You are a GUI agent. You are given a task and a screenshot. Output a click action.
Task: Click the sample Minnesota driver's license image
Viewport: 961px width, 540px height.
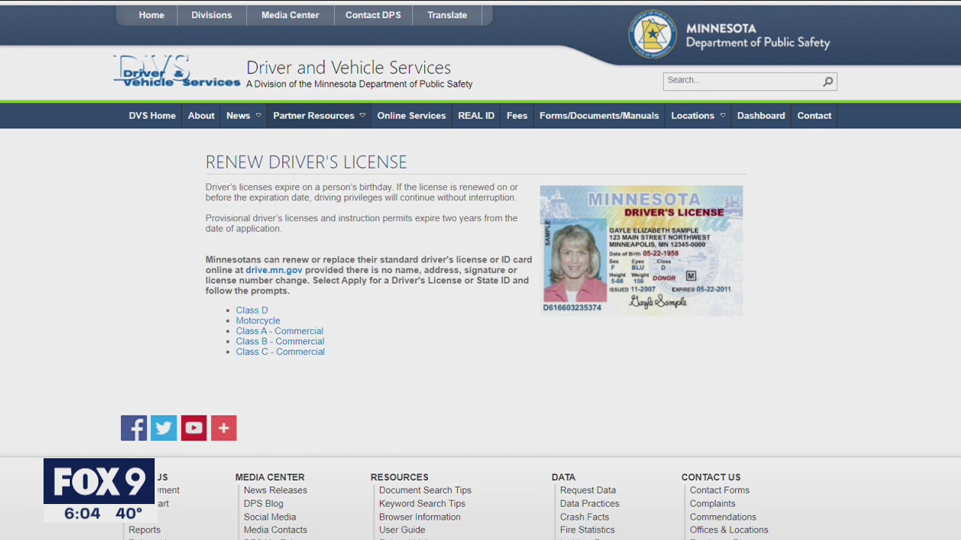[x=641, y=250]
